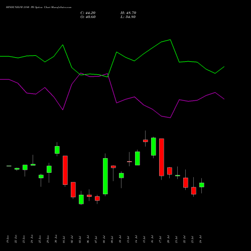Click the 08 Jul date label
The image size is (251, 251).
point(104,239)
